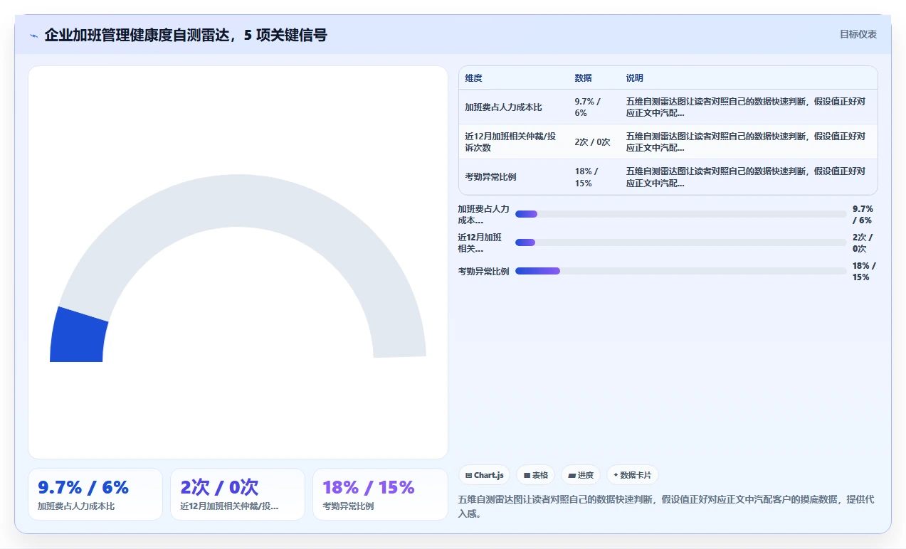The image size is (906, 549).
Task: Click the 进度 tag chip
Action: coord(581,475)
